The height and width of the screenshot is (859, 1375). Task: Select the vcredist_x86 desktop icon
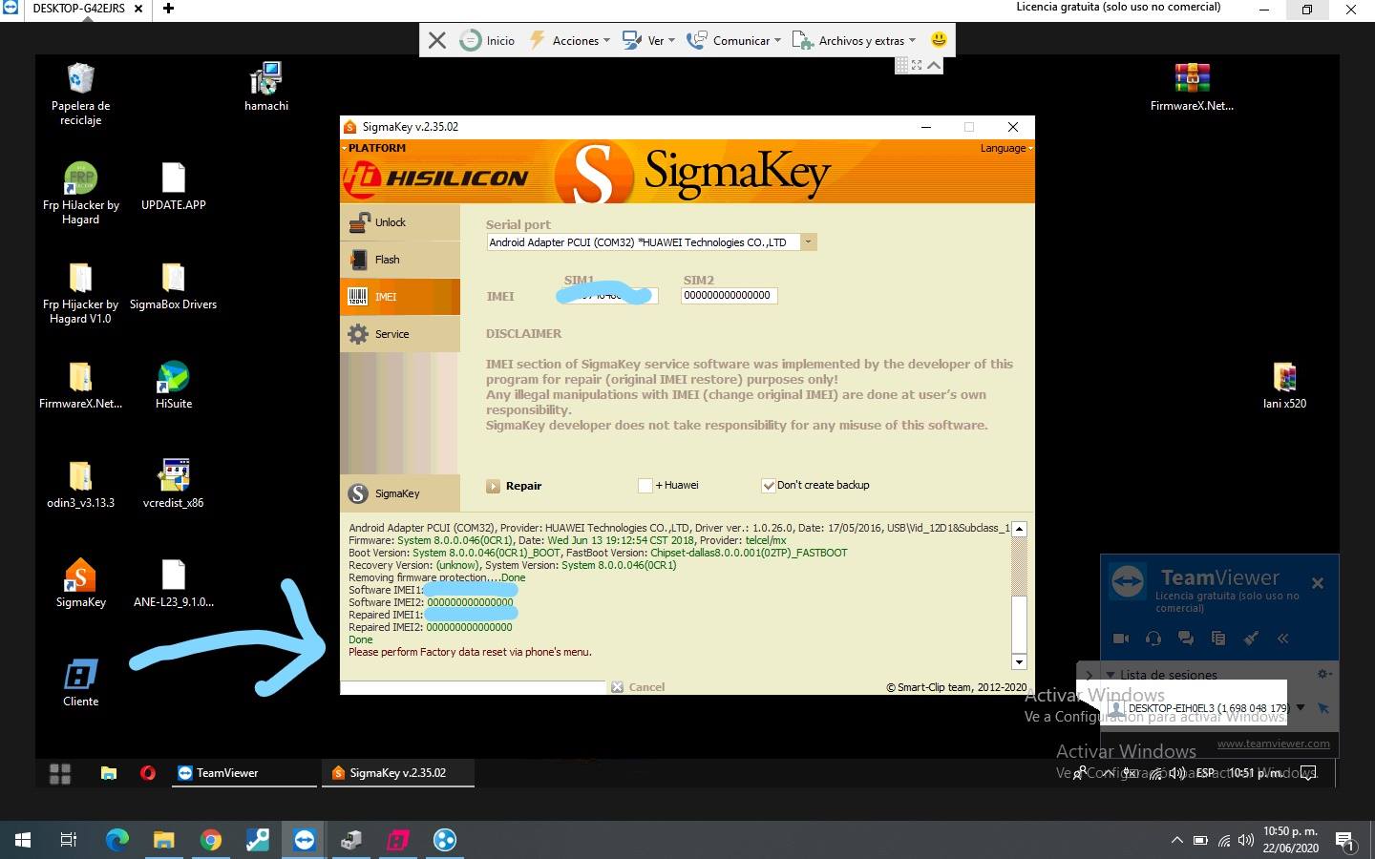click(x=174, y=485)
